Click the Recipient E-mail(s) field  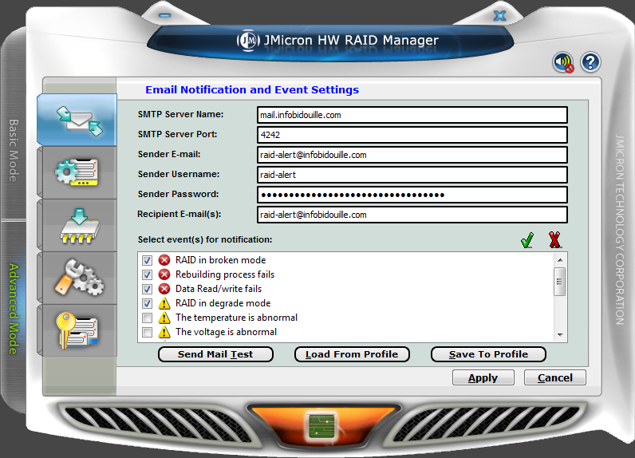click(412, 215)
